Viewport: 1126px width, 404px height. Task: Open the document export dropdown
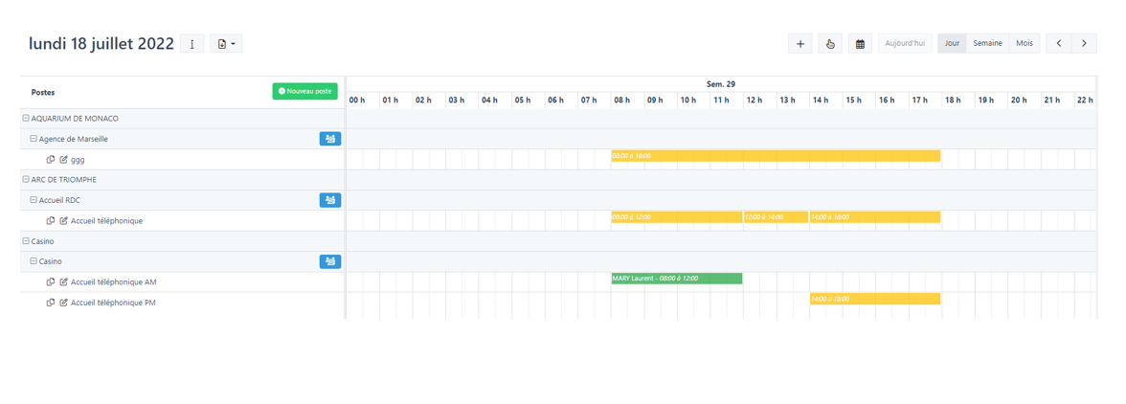click(226, 44)
